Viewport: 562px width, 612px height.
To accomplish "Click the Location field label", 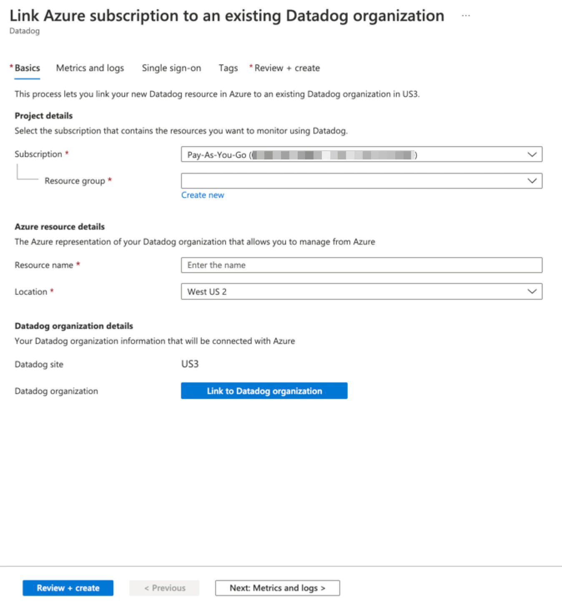I will [x=31, y=292].
